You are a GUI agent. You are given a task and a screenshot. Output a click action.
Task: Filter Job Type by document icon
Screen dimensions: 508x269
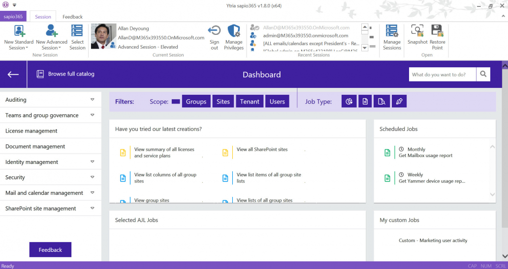pos(365,102)
